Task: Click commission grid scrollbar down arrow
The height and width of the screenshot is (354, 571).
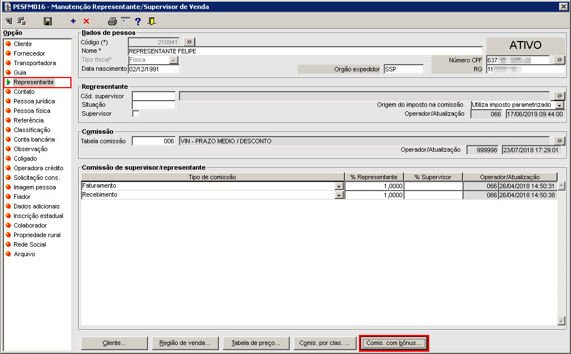Action: tap(561, 321)
